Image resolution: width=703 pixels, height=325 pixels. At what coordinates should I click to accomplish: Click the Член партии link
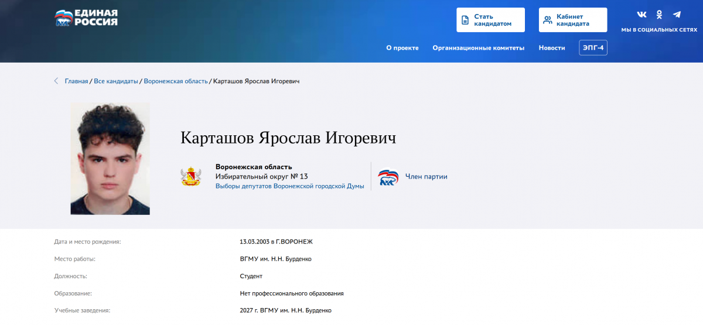coord(426,177)
